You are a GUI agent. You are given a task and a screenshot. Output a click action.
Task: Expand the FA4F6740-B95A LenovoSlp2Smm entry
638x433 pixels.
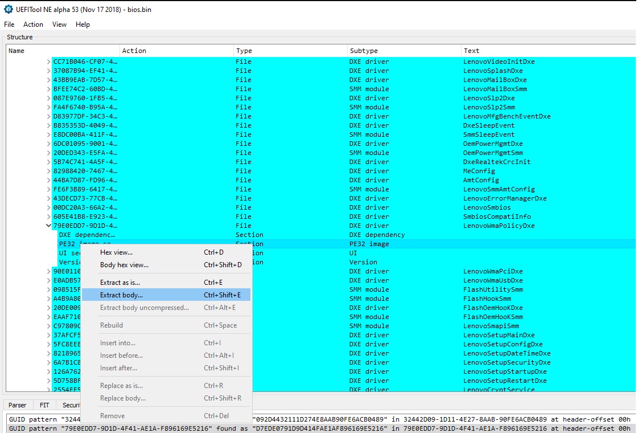[x=48, y=108]
